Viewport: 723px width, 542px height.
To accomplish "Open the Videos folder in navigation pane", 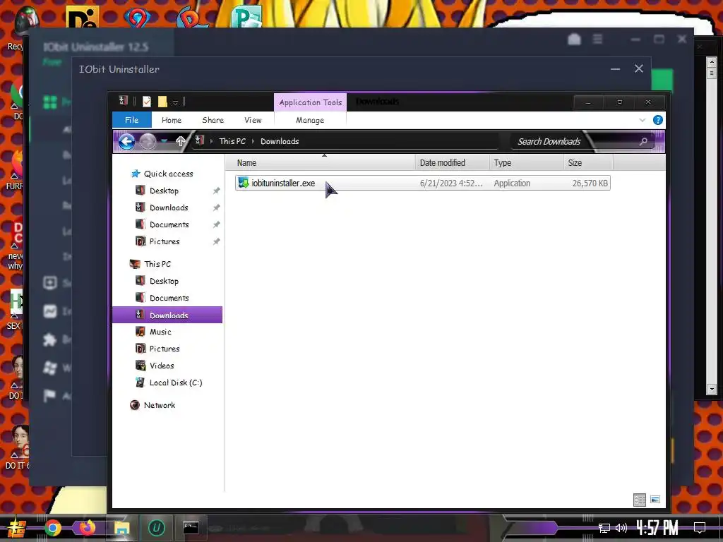I will (162, 366).
